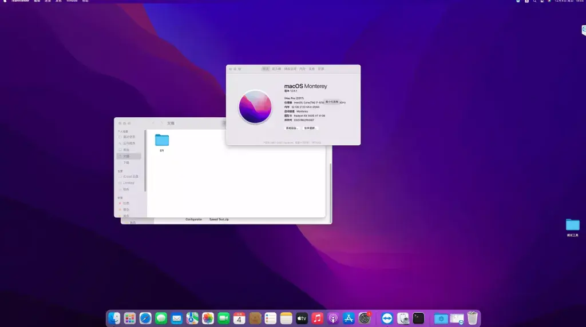Select Configurator file in rear Finder window
Screen dimensions: 586x327
click(193, 220)
